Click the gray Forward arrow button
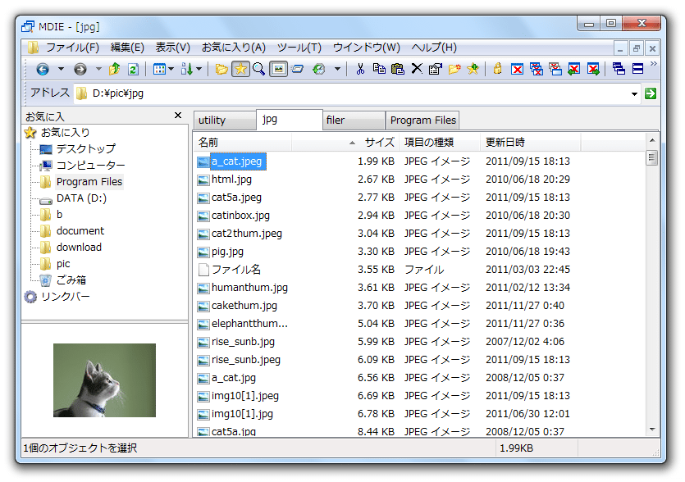Viewport: 685px width, 482px height. pyautogui.click(x=80, y=69)
